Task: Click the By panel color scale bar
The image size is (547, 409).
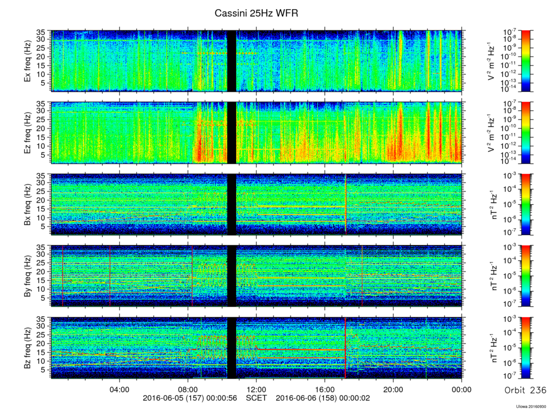Action: (526, 276)
